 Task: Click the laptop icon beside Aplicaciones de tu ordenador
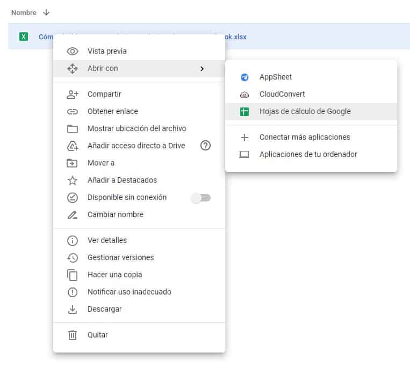pyautogui.click(x=244, y=155)
